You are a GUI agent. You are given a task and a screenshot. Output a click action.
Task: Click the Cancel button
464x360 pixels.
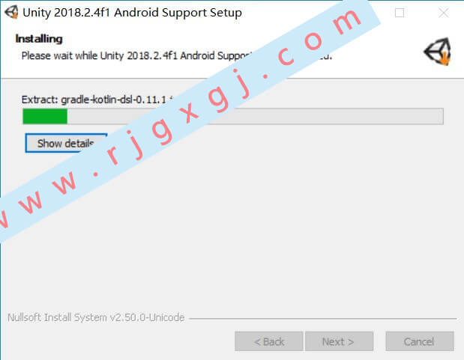(x=419, y=341)
